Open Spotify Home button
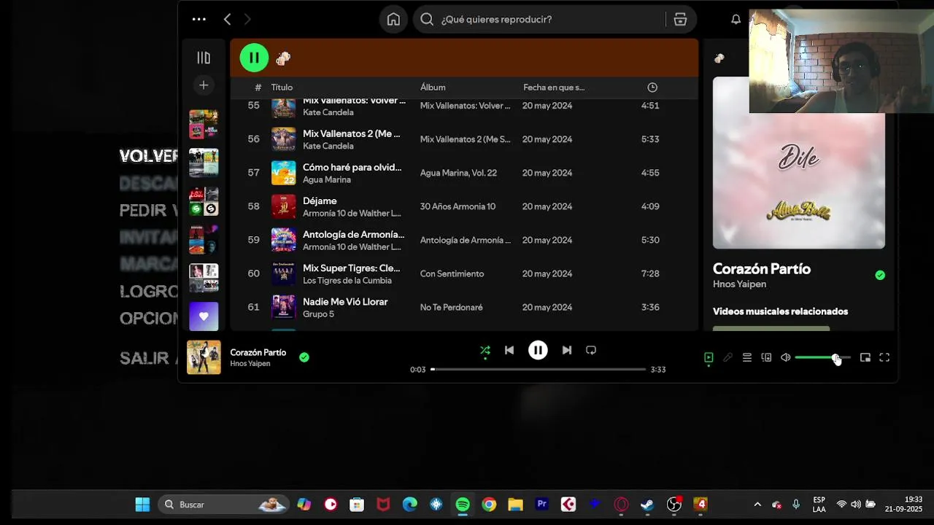The width and height of the screenshot is (934, 525). 393,20
